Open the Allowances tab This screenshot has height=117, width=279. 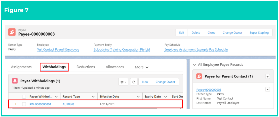[x=115, y=67]
